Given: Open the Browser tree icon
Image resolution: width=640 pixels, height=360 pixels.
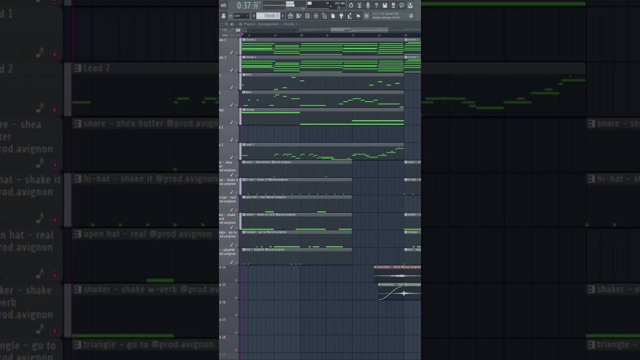Looking at the screenshot, I should [x=324, y=16].
